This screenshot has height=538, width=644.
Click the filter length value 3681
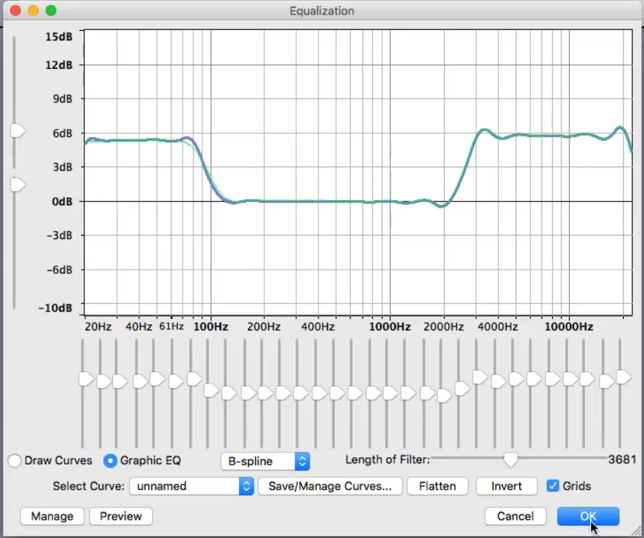click(622, 459)
